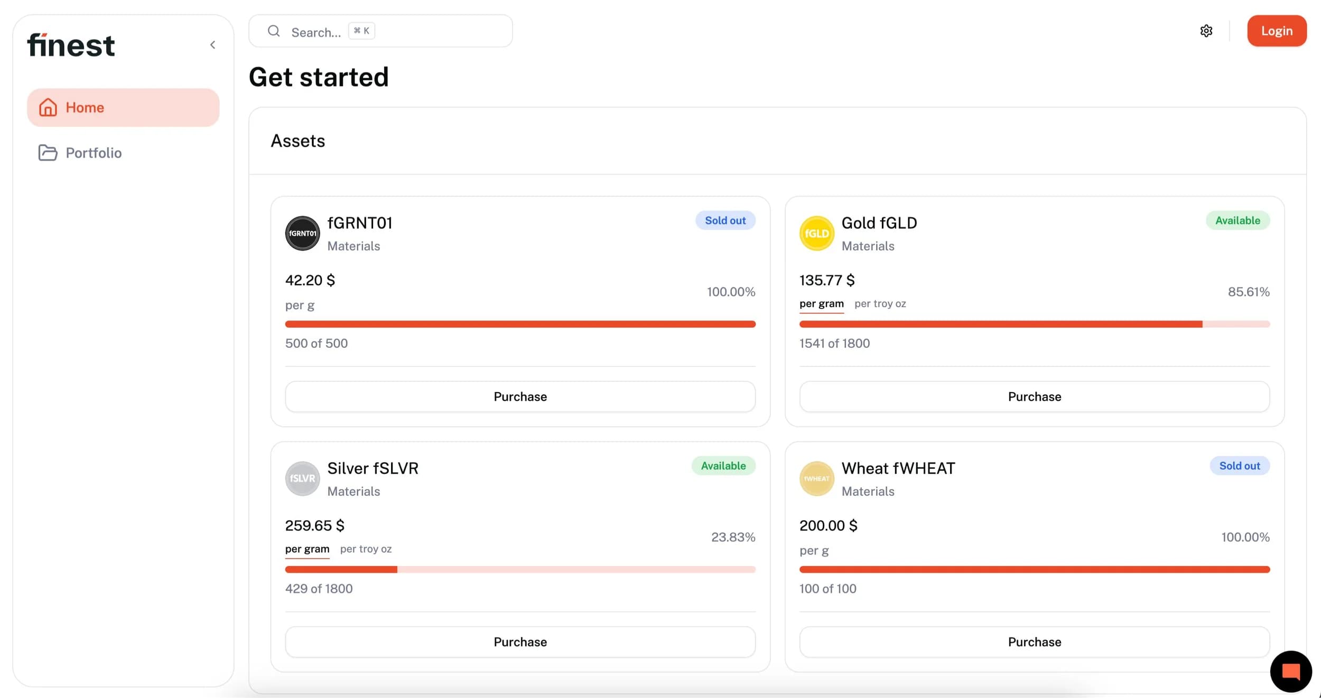Switch Gold price to per troy oz
Viewport: 1321px width, 698px height.
coord(880,304)
